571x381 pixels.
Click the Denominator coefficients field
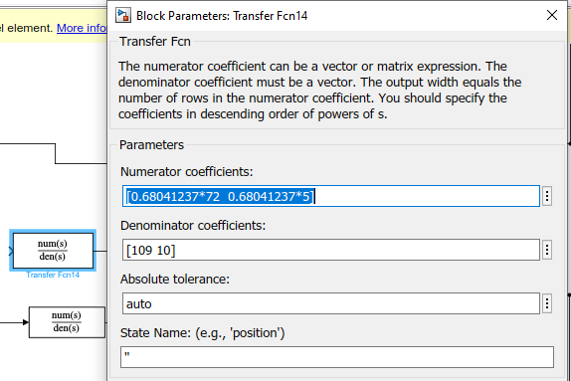click(x=331, y=250)
